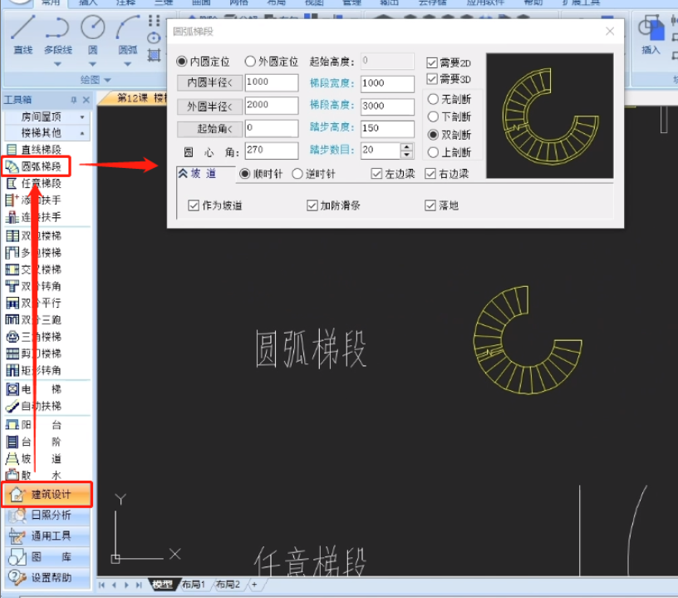
Task: Click the 自动扶梯 escalator icon
Action: pyautogui.click(x=12, y=407)
